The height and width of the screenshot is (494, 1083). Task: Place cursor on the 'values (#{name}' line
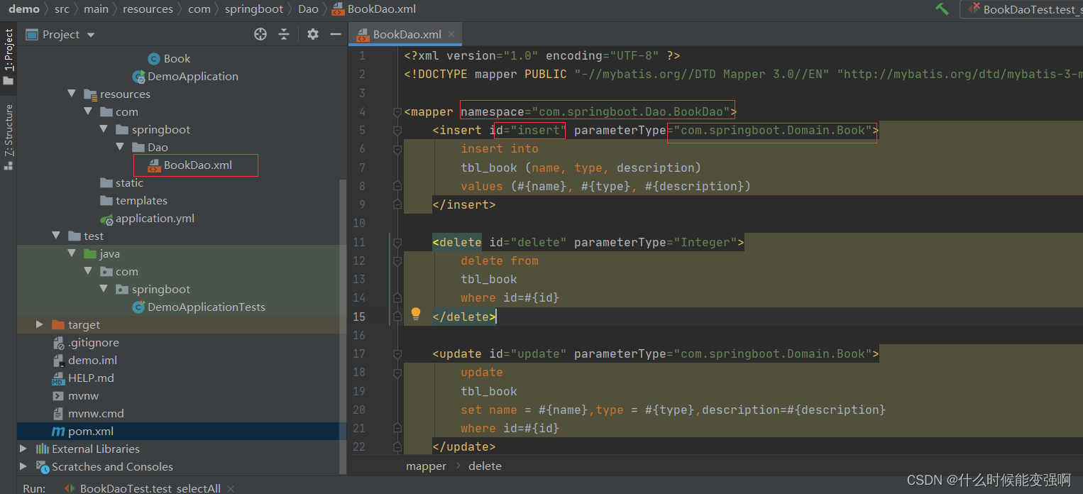[605, 186]
